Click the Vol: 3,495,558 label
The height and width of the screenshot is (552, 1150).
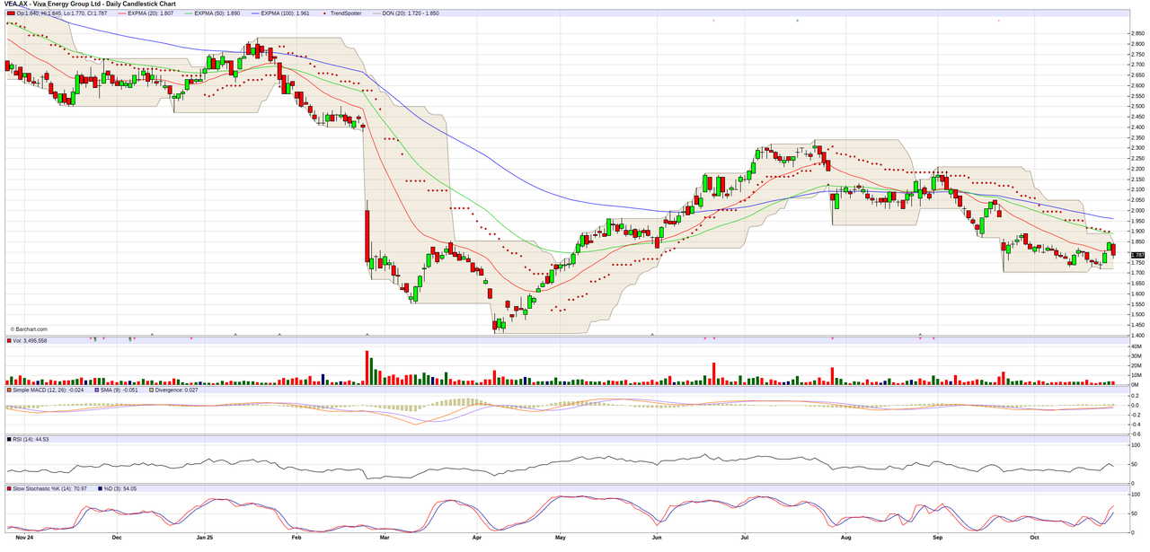(x=31, y=341)
